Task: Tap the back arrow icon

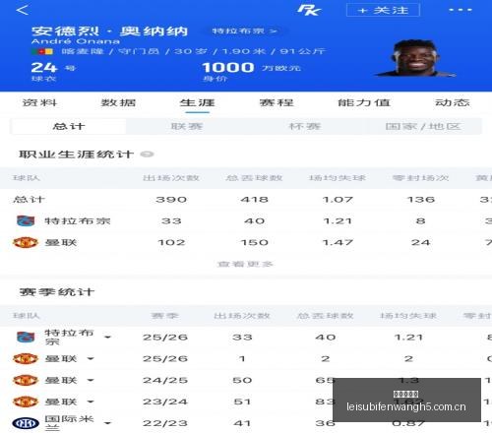Action: [x=23, y=10]
